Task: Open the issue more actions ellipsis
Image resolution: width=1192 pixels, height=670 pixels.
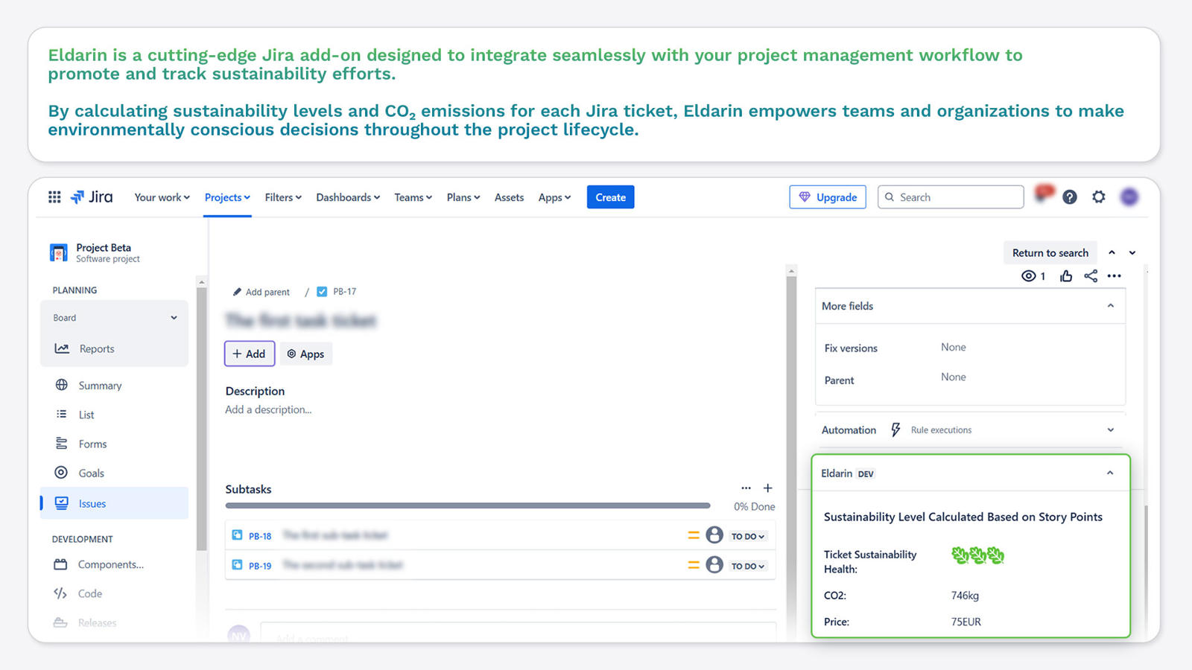Action: [1115, 276]
